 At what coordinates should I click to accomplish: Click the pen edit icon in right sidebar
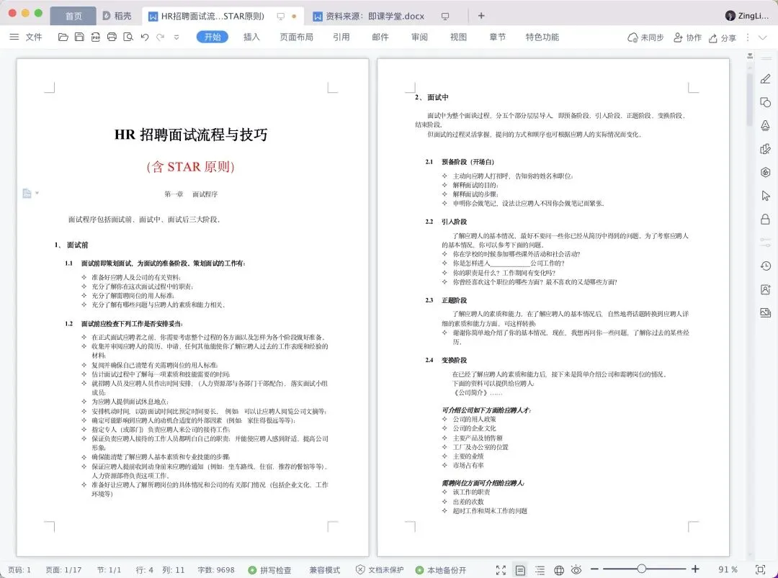pos(766,79)
